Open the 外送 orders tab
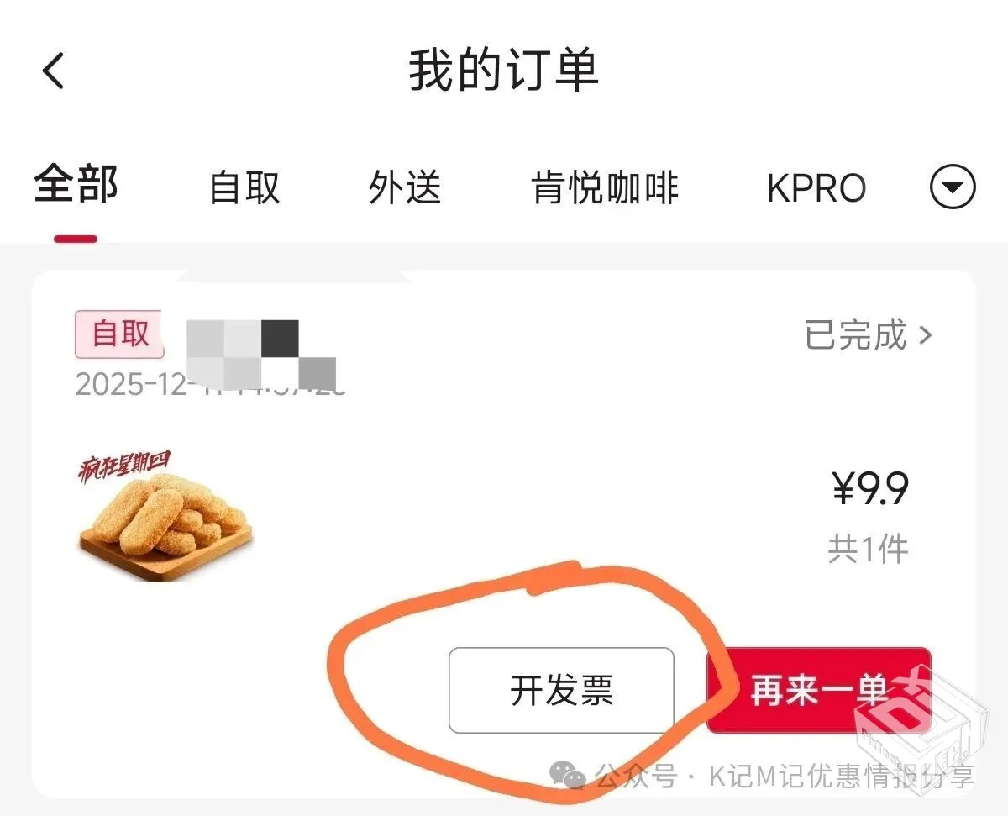 (405, 187)
